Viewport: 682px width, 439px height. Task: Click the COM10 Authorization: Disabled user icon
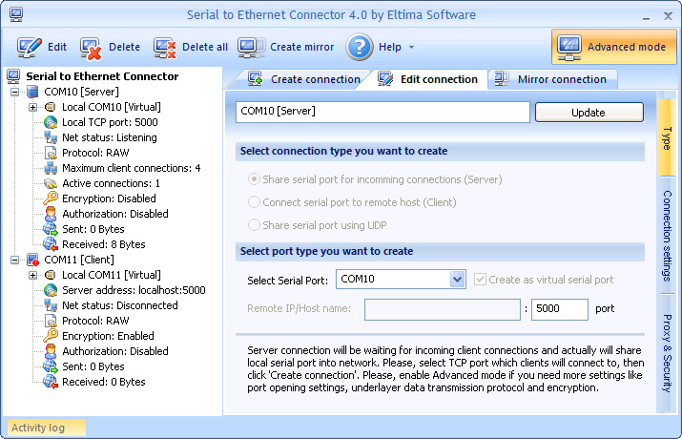tap(51, 214)
